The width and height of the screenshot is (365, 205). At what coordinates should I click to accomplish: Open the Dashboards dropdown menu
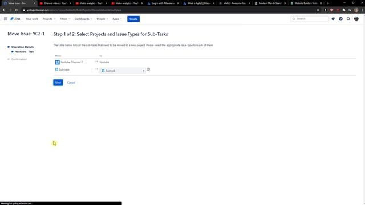pyautogui.click(x=83, y=19)
